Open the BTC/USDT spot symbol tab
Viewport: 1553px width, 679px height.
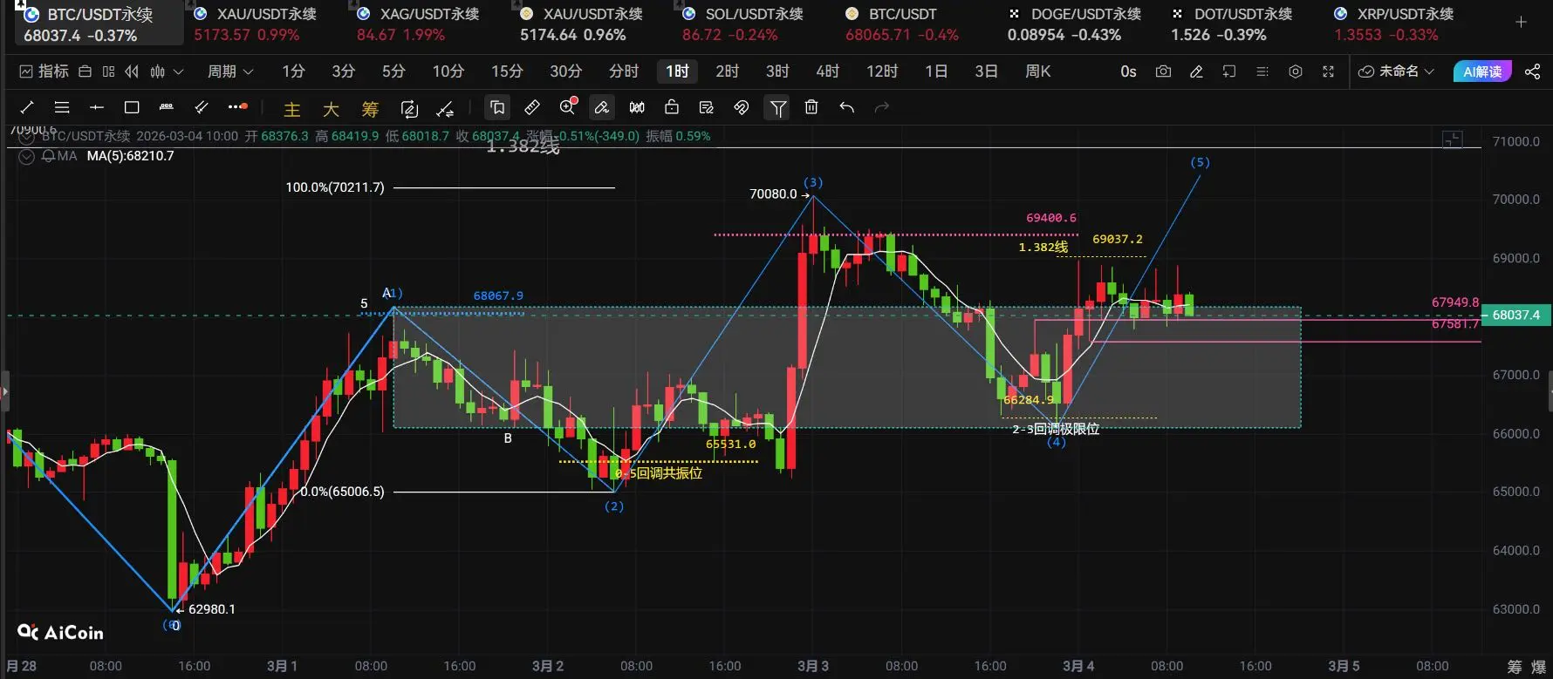click(x=902, y=24)
